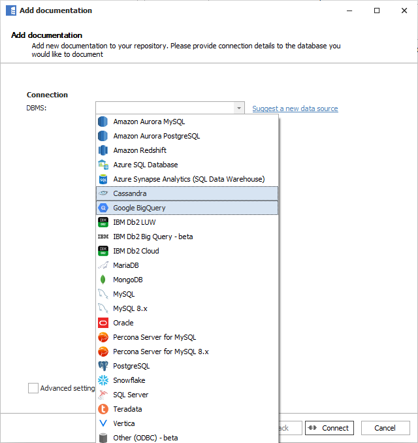Screen dimensions: 418x443
Task: Select Vertica from the dropdown list
Action: (x=124, y=423)
